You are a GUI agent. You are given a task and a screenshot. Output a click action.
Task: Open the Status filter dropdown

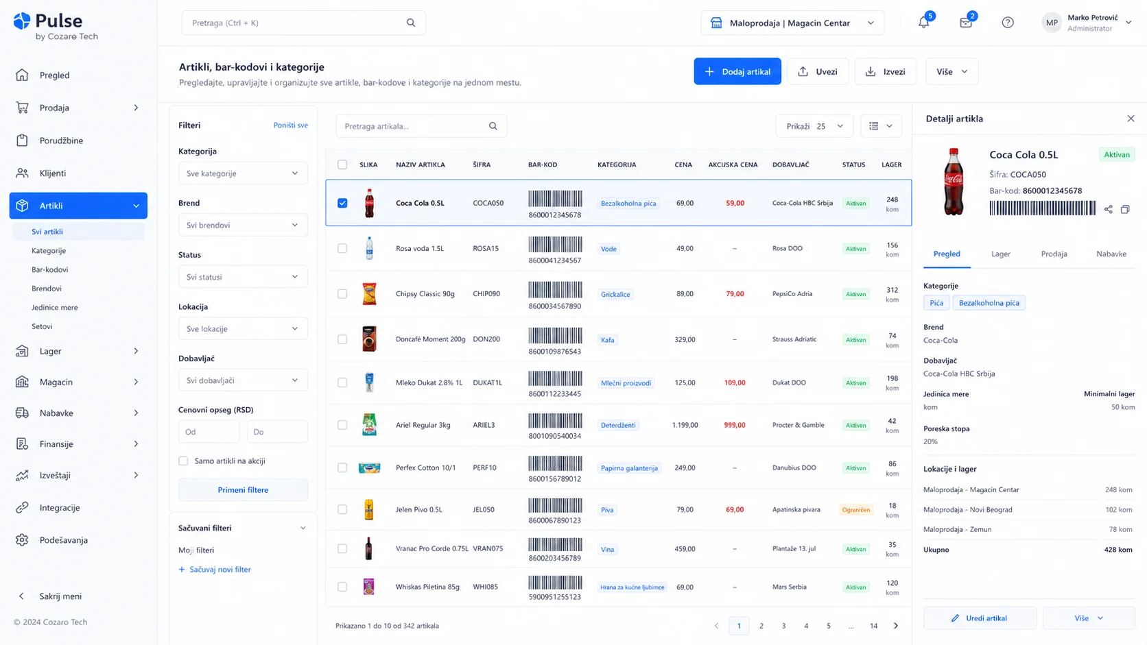coord(243,277)
